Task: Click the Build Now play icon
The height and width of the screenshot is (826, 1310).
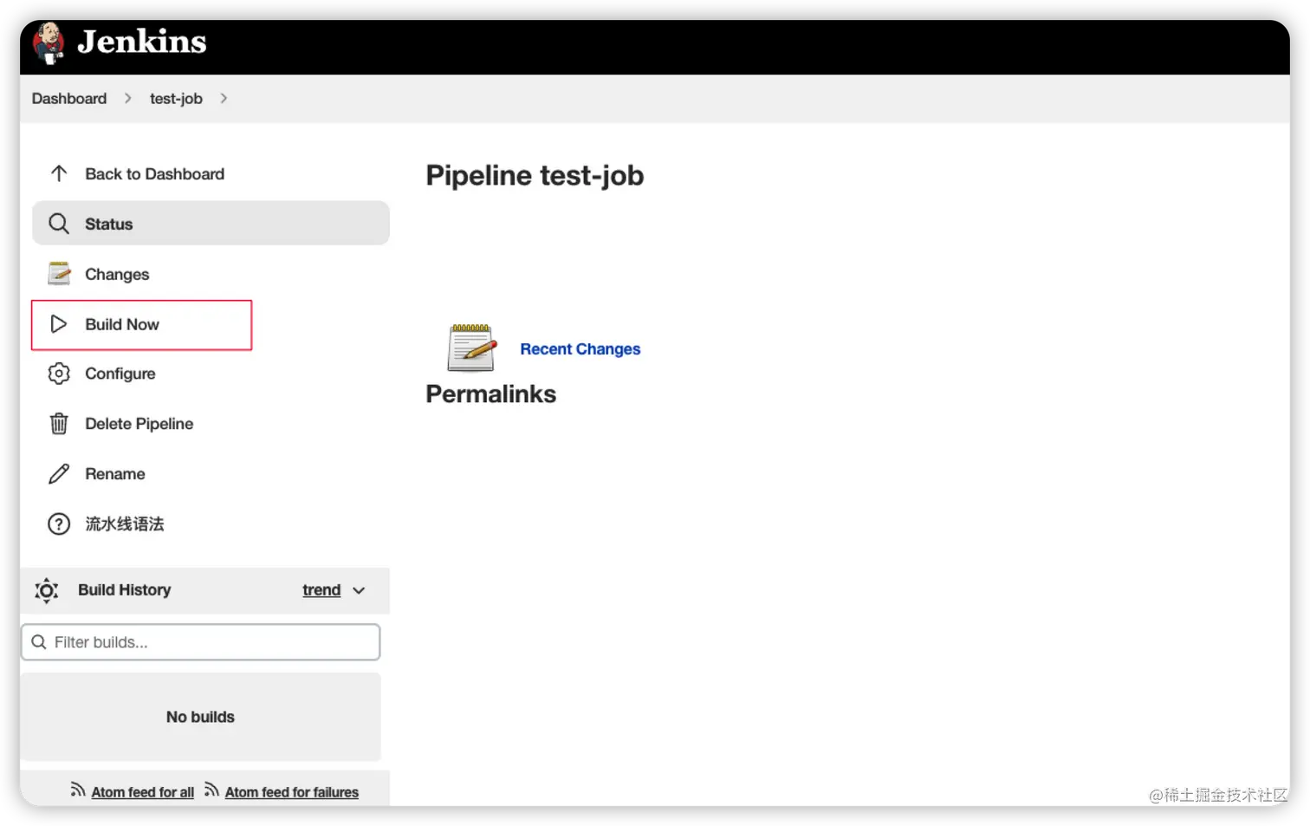Action: point(59,324)
